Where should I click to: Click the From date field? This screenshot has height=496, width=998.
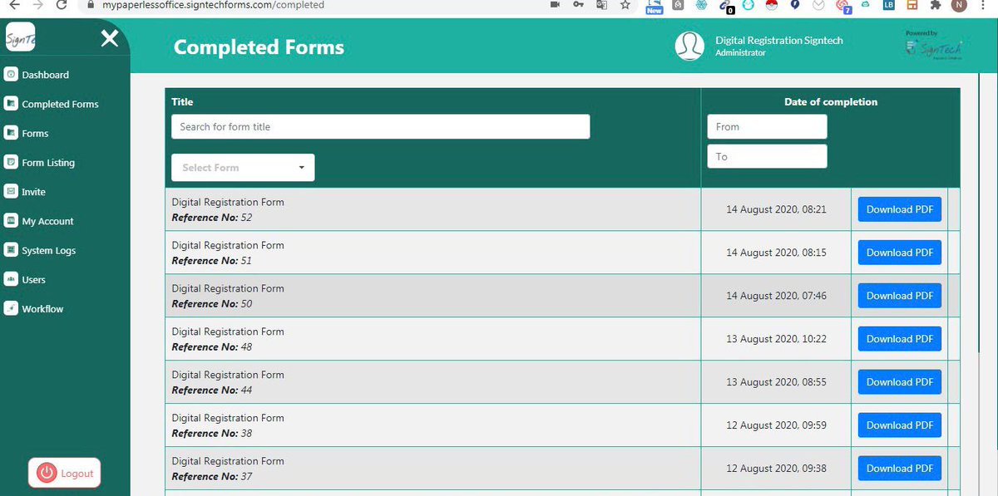click(767, 126)
